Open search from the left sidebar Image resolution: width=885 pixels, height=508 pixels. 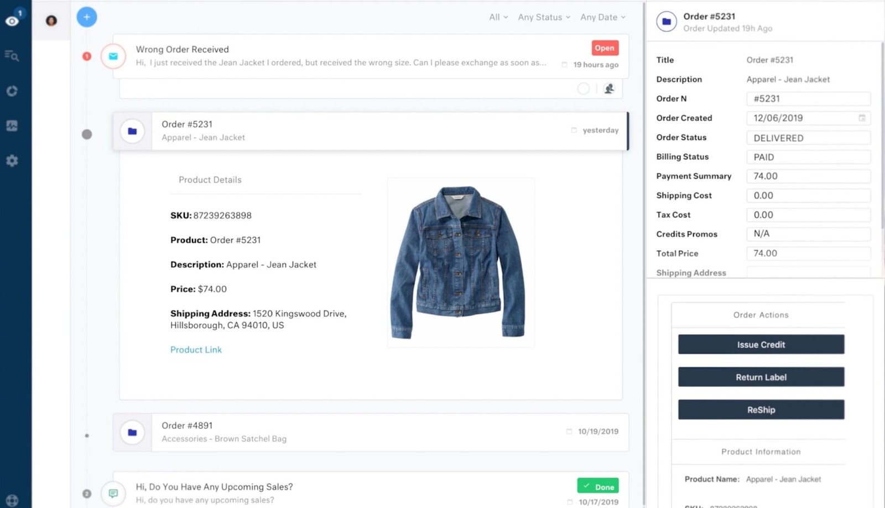pos(11,55)
